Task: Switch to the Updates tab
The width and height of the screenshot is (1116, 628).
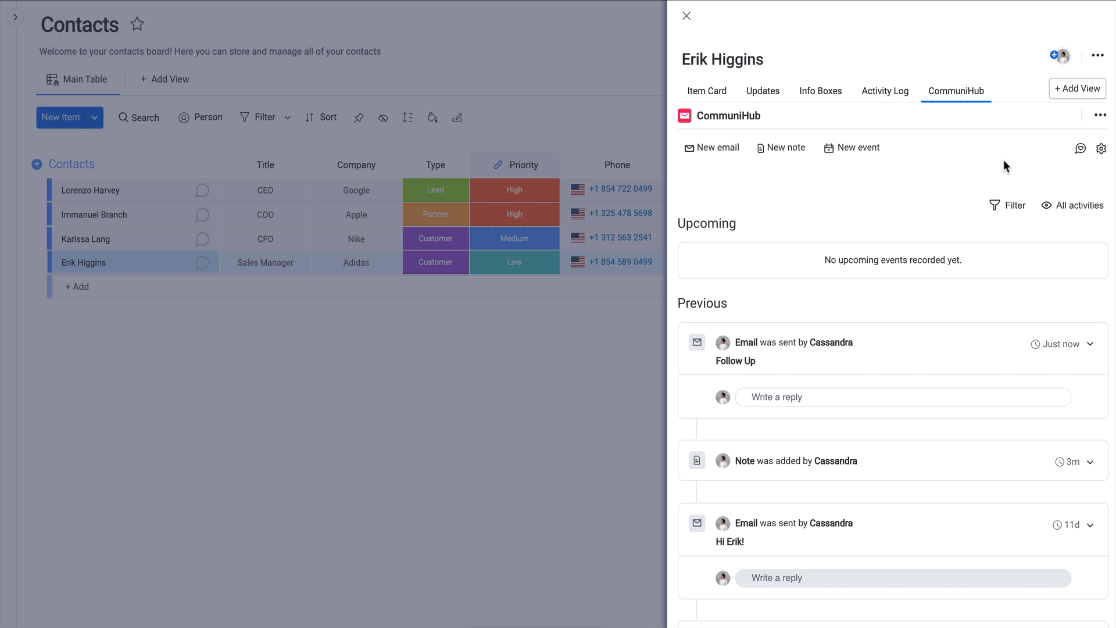Action: (x=763, y=91)
